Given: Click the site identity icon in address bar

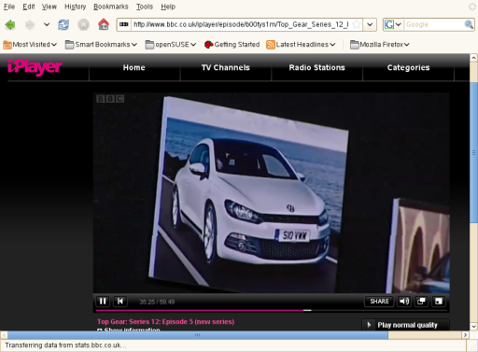Looking at the screenshot, I should click(x=124, y=24).
